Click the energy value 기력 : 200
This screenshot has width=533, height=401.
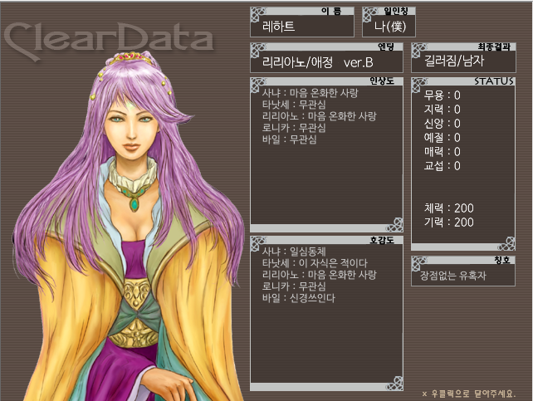[448, 223]
